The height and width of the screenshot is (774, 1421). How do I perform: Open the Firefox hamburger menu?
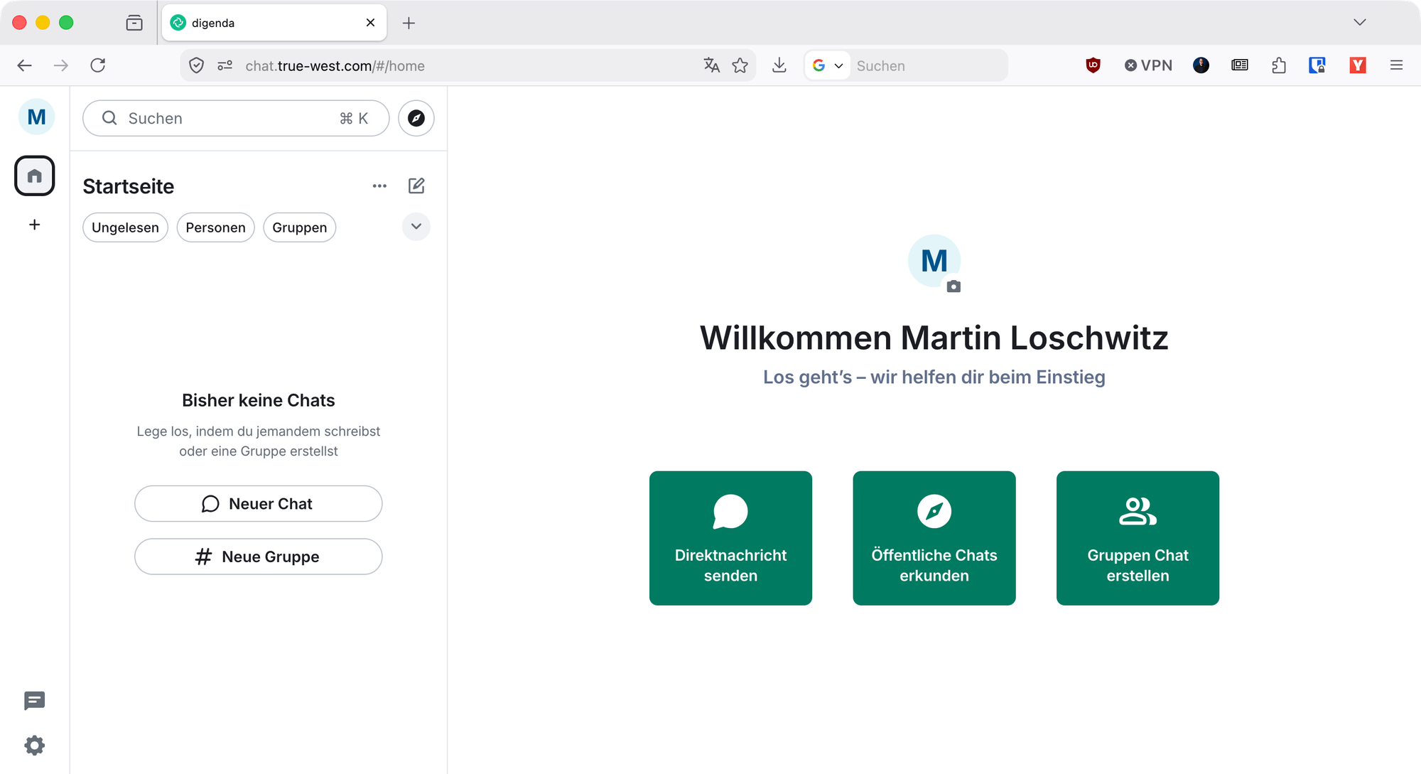(x=1396, y=65)
